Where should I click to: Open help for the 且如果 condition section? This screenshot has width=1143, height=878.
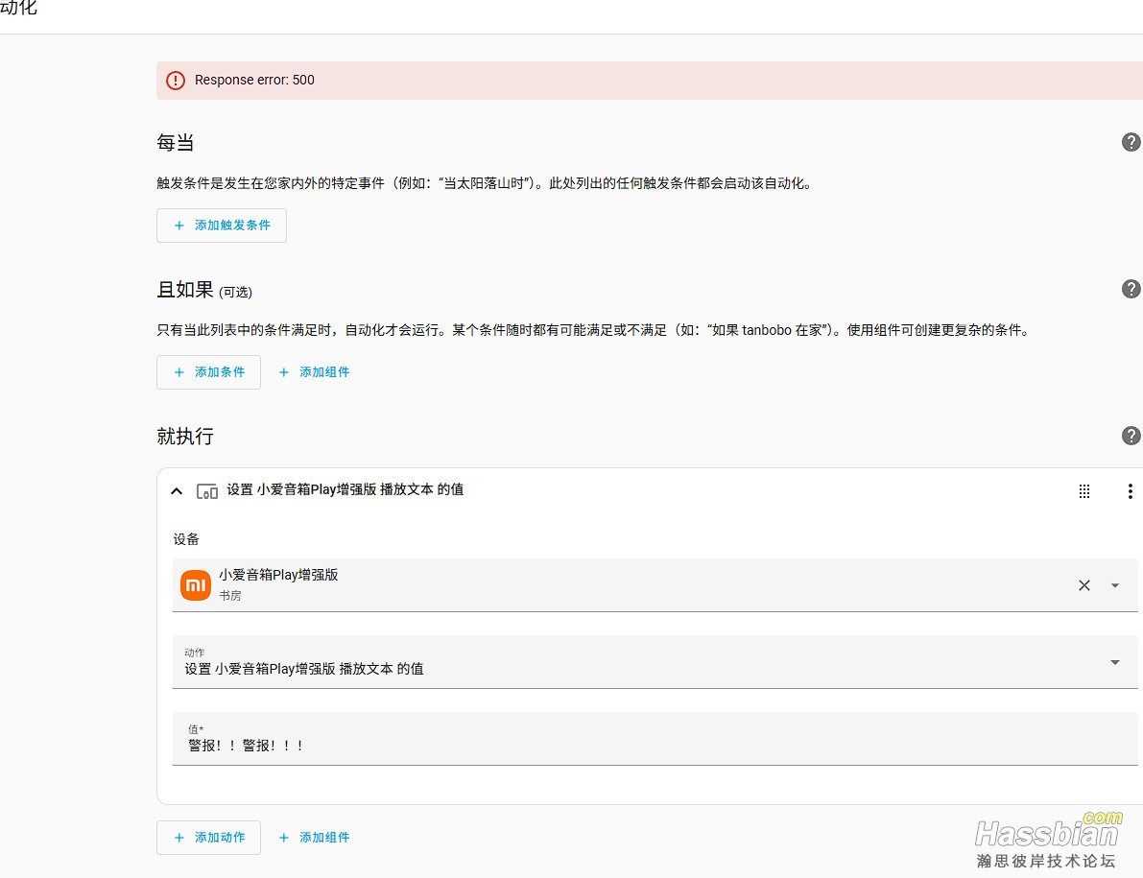coord(1131,289)
